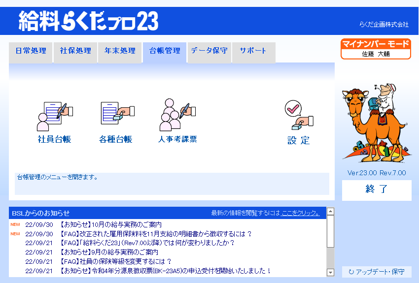This screenshot has height=283, width=419.
Task: Follow the ここをクリック link
Action: (300, 213)
